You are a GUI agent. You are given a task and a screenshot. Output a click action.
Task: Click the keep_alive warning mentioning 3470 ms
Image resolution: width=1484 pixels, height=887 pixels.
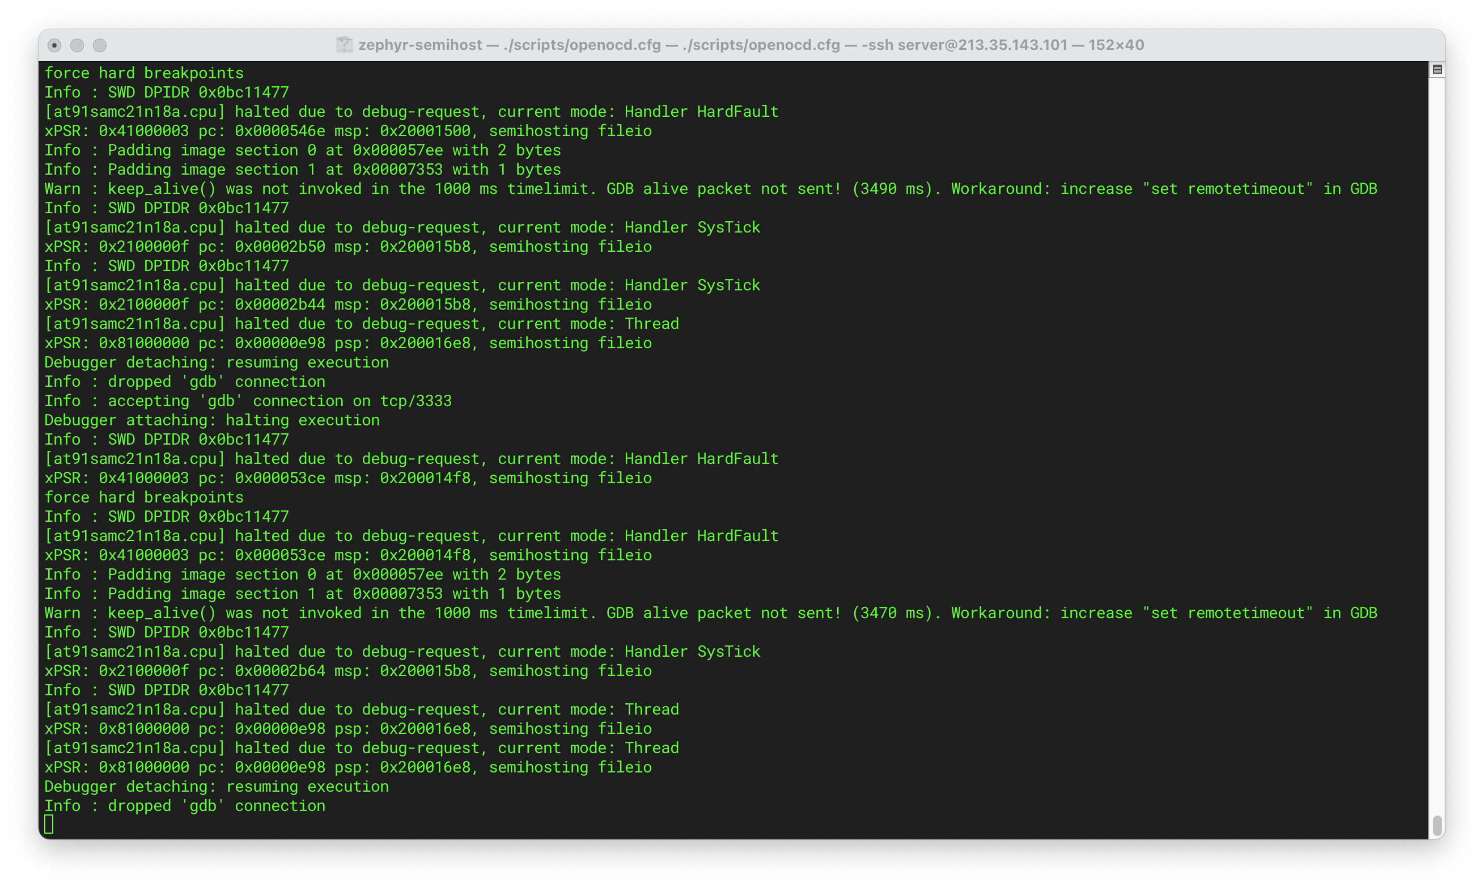710,613
